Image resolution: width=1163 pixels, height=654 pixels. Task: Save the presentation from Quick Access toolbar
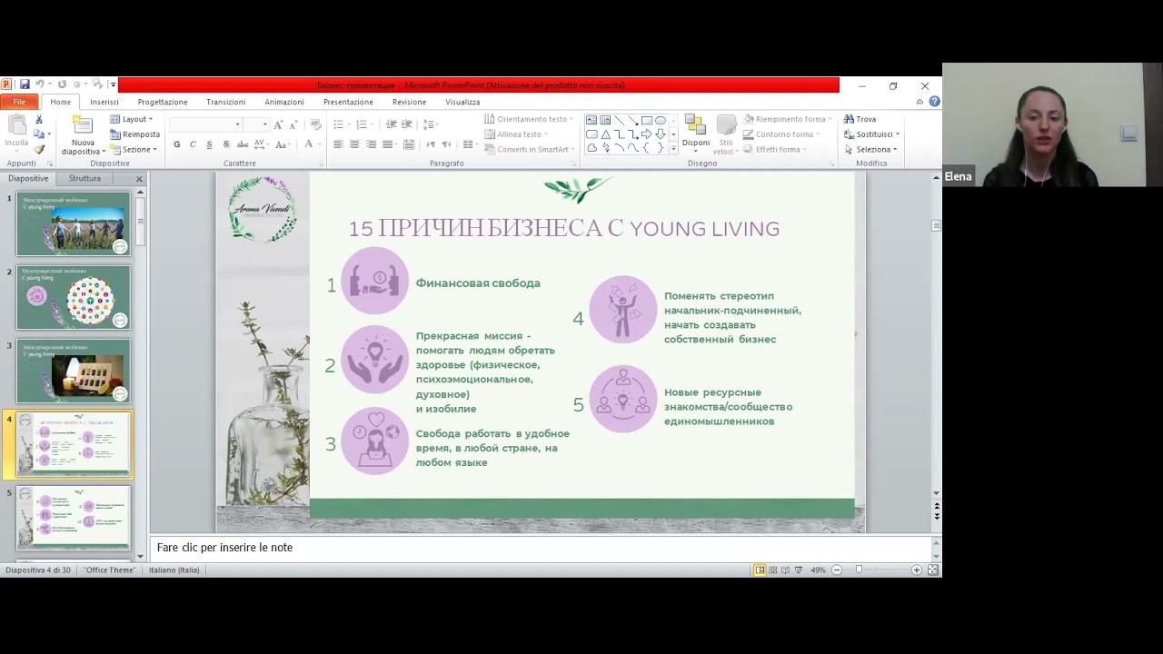coord(25,84)
